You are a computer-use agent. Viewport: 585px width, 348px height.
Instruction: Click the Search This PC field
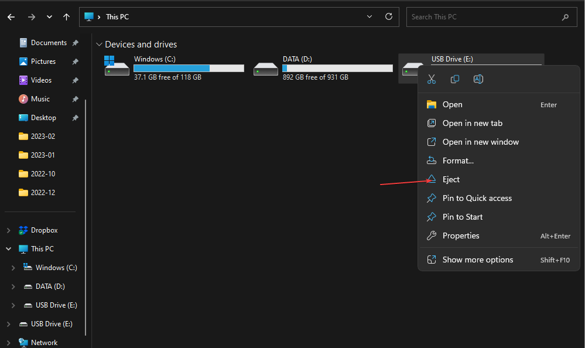(484, 17)
